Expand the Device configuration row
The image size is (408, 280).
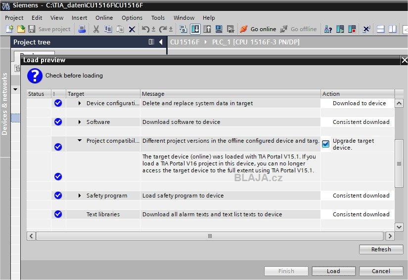point(80,103)
